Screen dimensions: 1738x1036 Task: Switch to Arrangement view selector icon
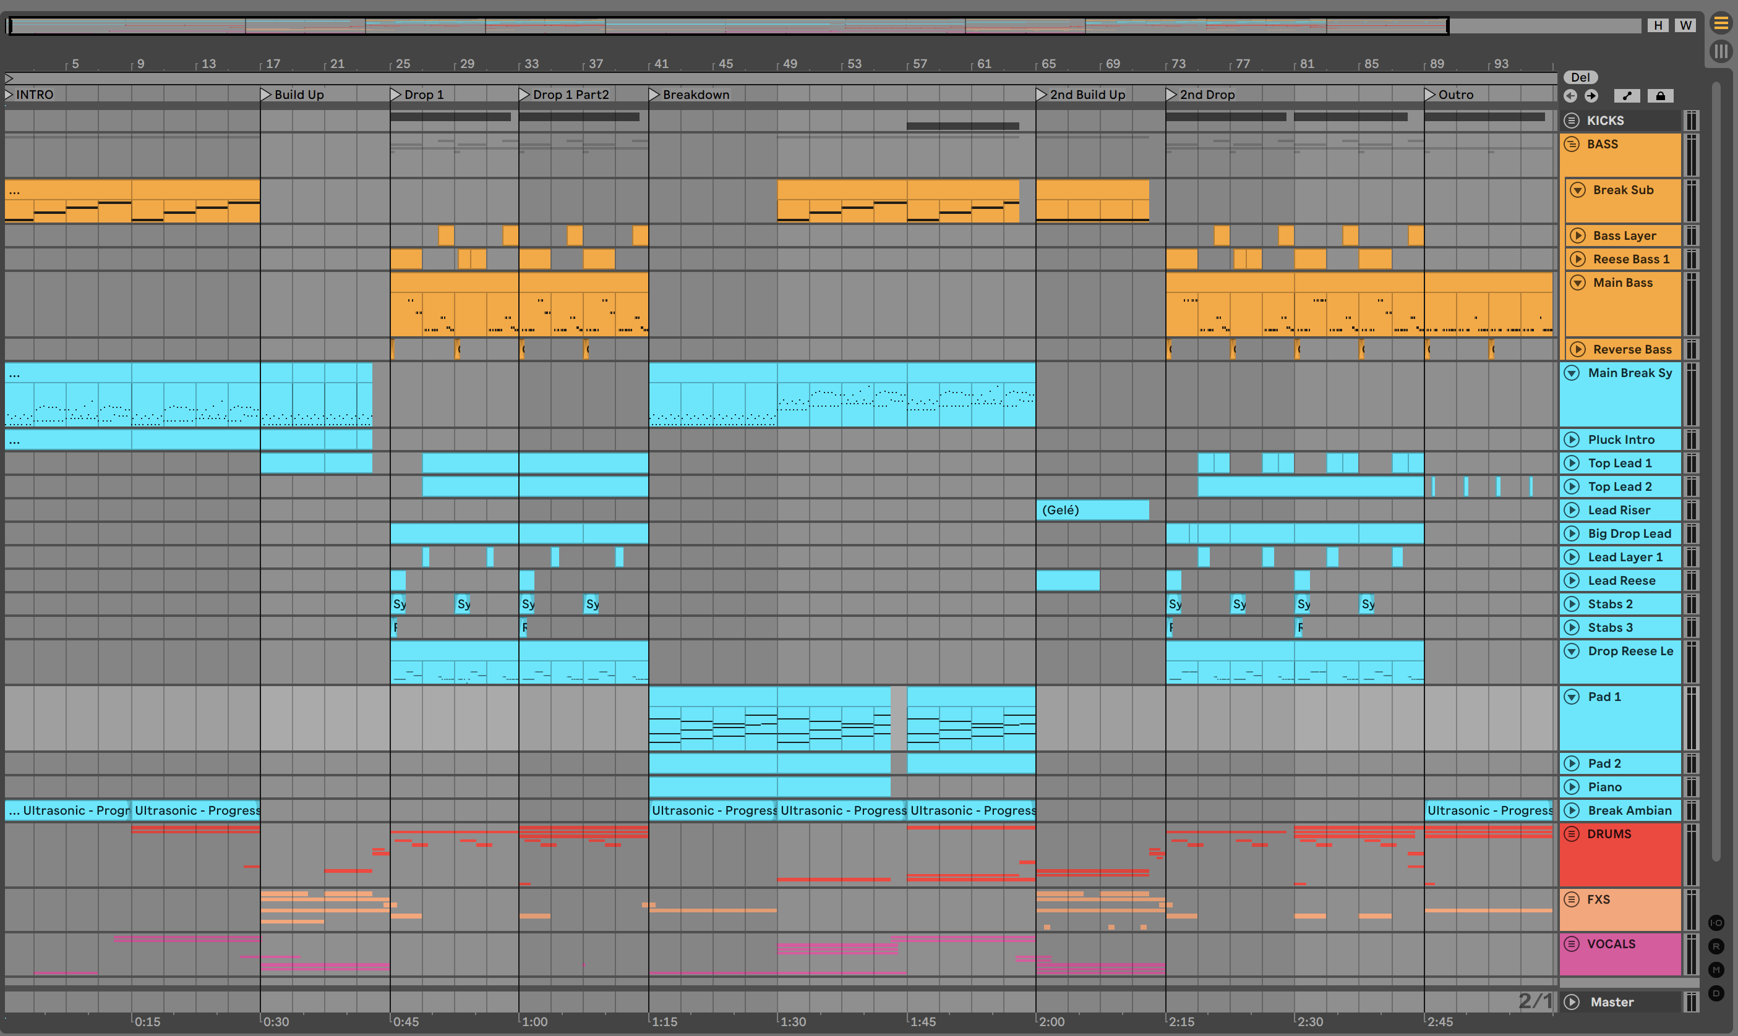pyautogui.click(x=1721, y=23)
